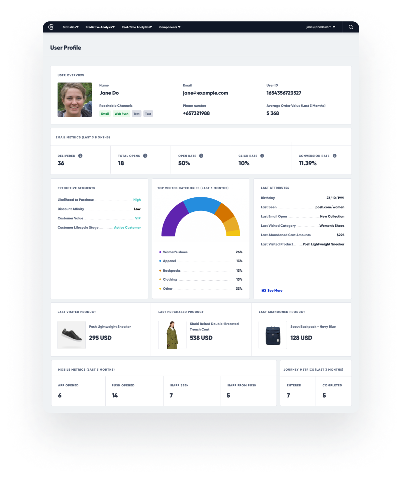Click the Conversion Rate info icon
402x477 pixels.
pos(334,156)
